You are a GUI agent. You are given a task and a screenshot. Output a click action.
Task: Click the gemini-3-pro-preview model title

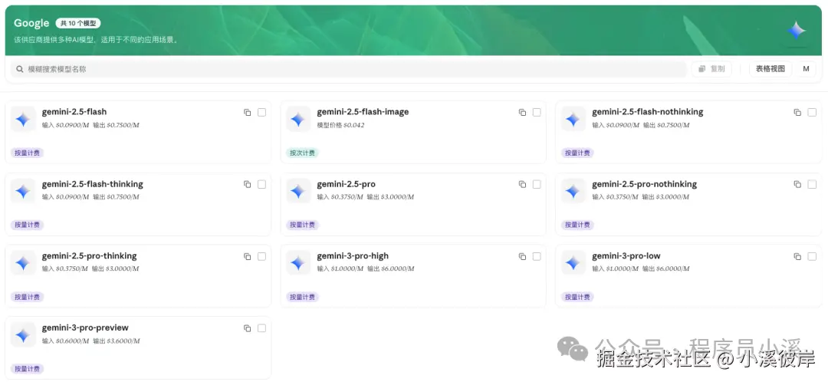coord(86,328)
